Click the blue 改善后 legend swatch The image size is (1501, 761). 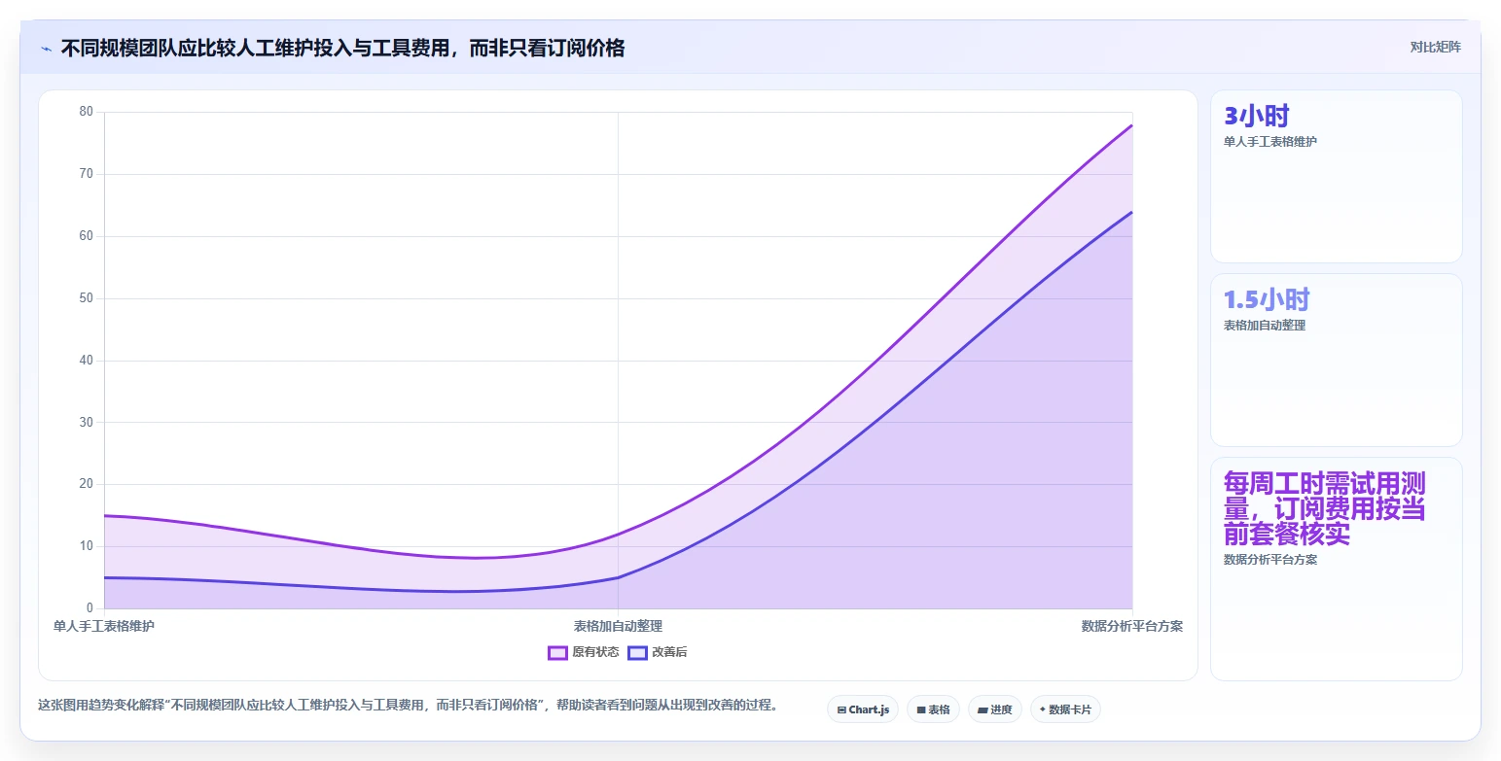click(637, 652)
